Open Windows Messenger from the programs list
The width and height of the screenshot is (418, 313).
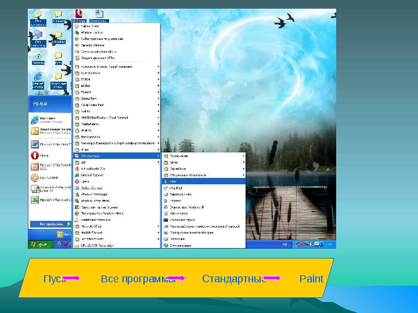[x=117, y=194]
